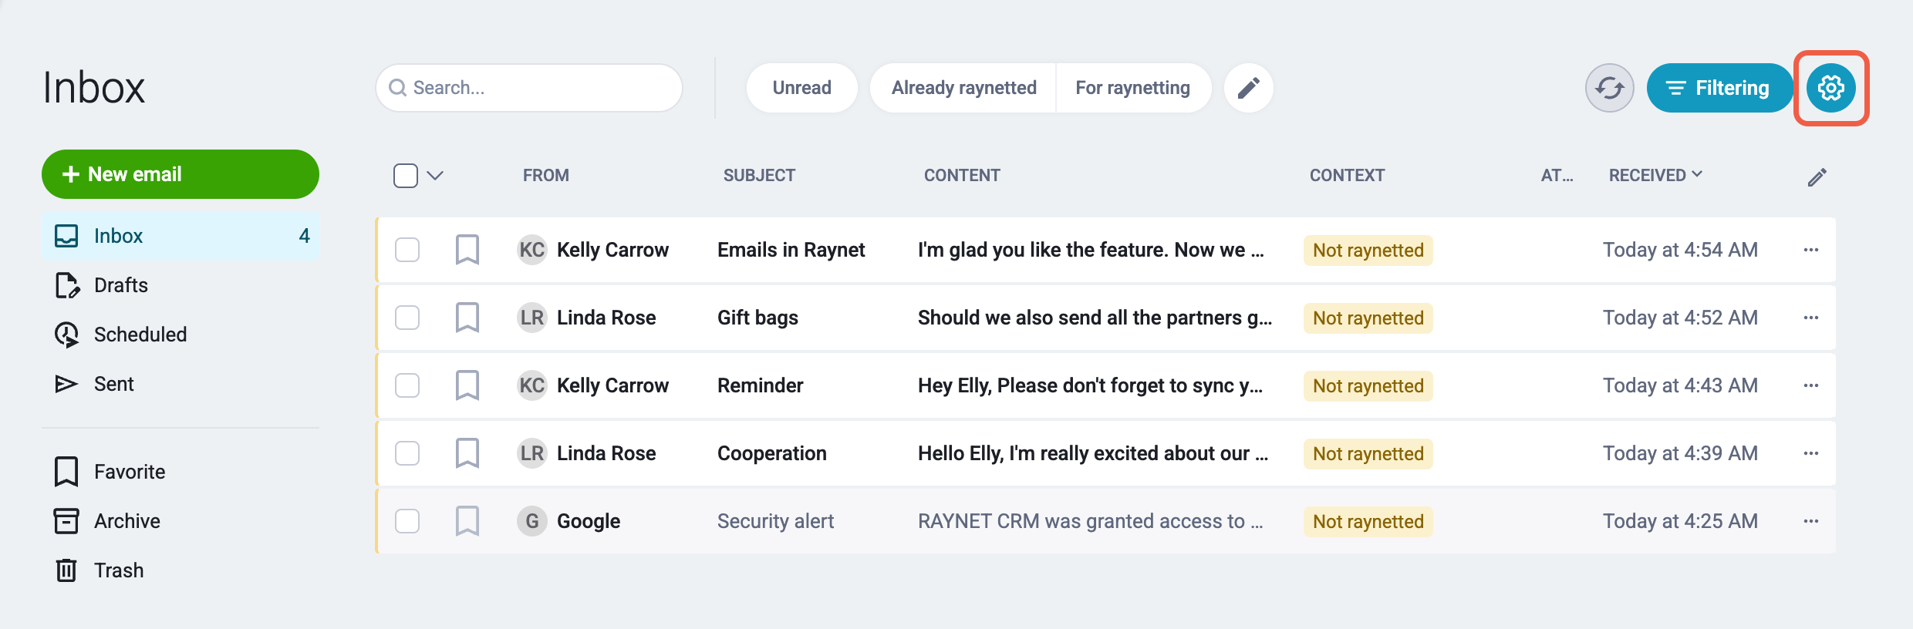The image size is (1913, 629).
Task: Open the Favorite folder
Action: click(181, 472)
